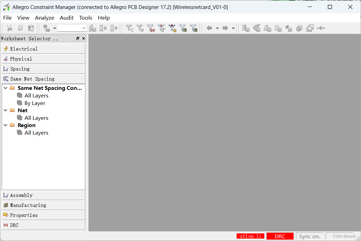The height and width of the screenshot is (241, 361).
Task: Open the empty combo box in toolbar
Action: point(72,28)
